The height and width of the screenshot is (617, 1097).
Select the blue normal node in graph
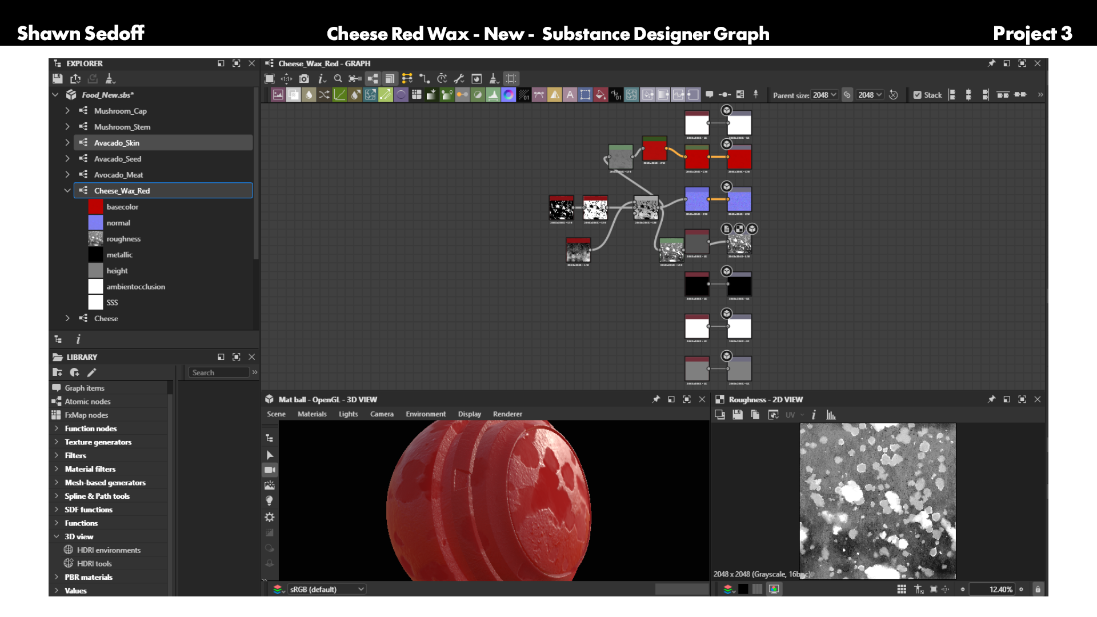coord(697,200)
